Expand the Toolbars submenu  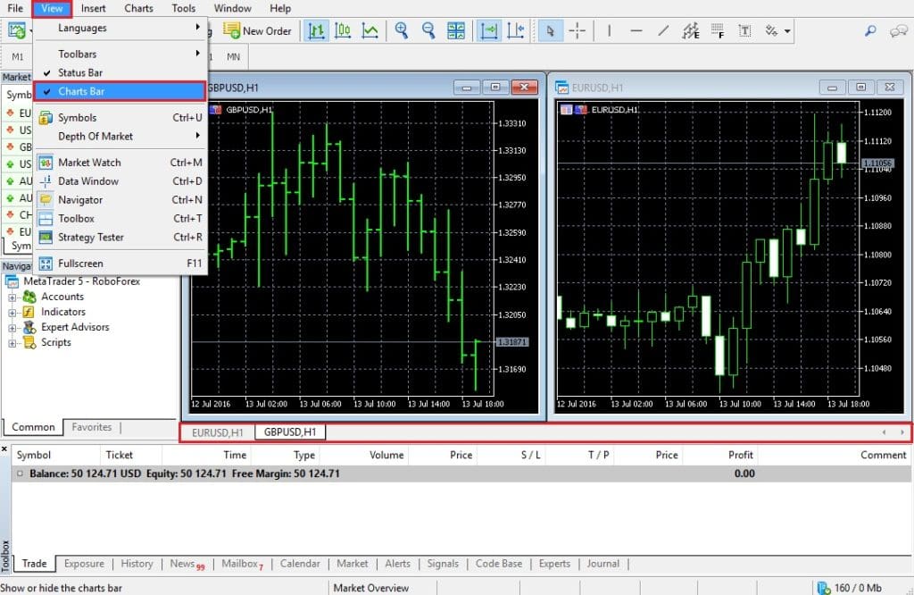click(120, 54)
